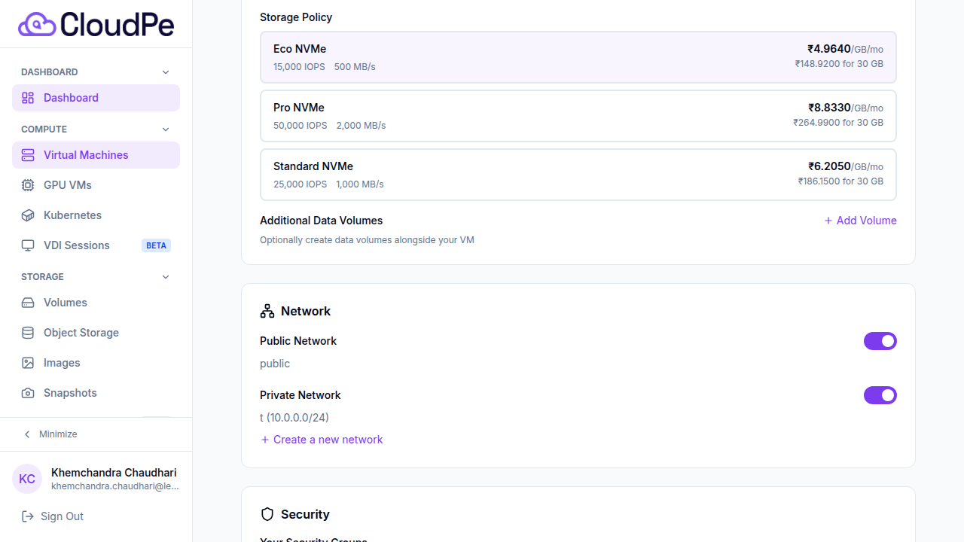Open Object Storage
Screen dimensions: 964x542
tap(96, 333)
